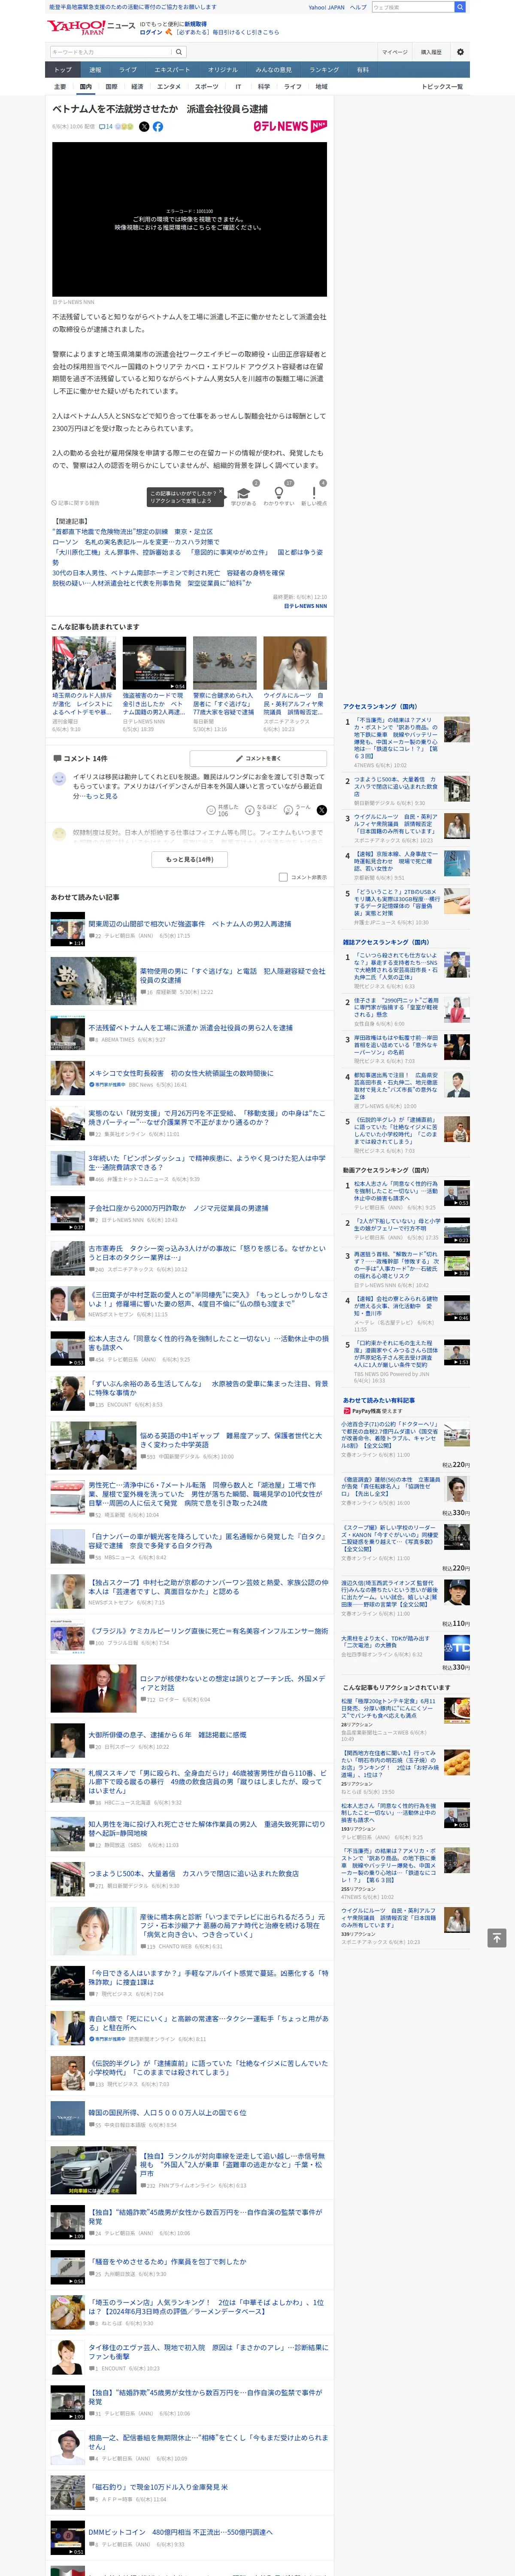Click the コメントを書く button
515x2576 pixels.
(258, 758)
